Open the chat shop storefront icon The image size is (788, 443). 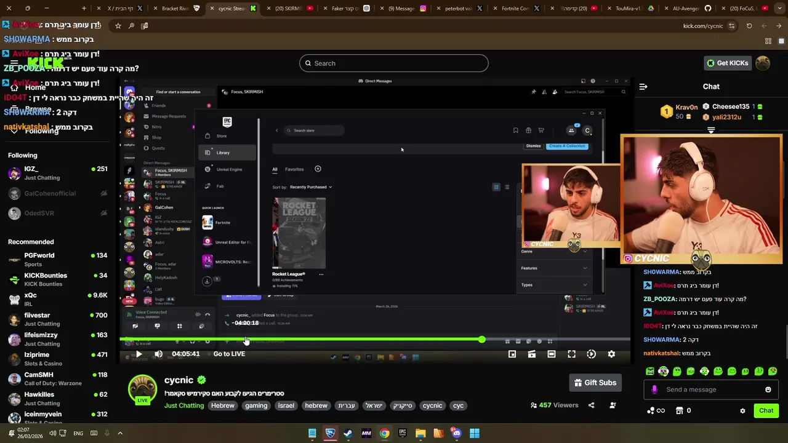[x=680, y=410]
